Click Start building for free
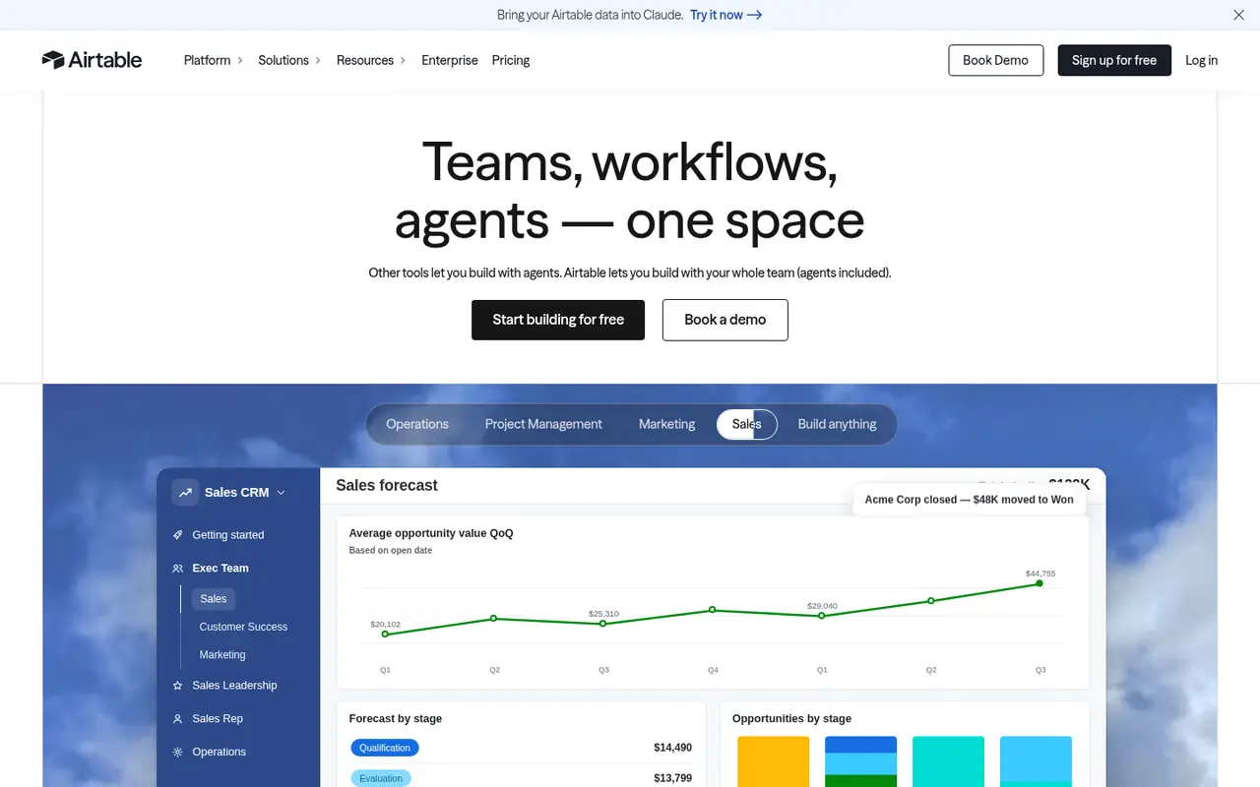 coord(558,320)
